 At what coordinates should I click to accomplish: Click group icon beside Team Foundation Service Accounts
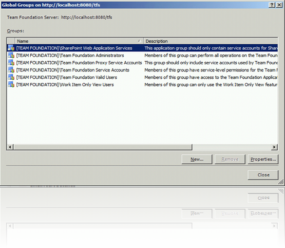point(11,70)
